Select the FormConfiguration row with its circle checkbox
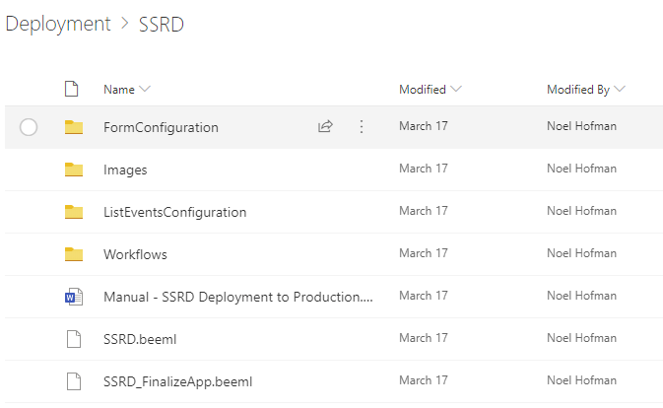Image resolution: width=663 pixels, height=408 pixels. click(29, 127)
